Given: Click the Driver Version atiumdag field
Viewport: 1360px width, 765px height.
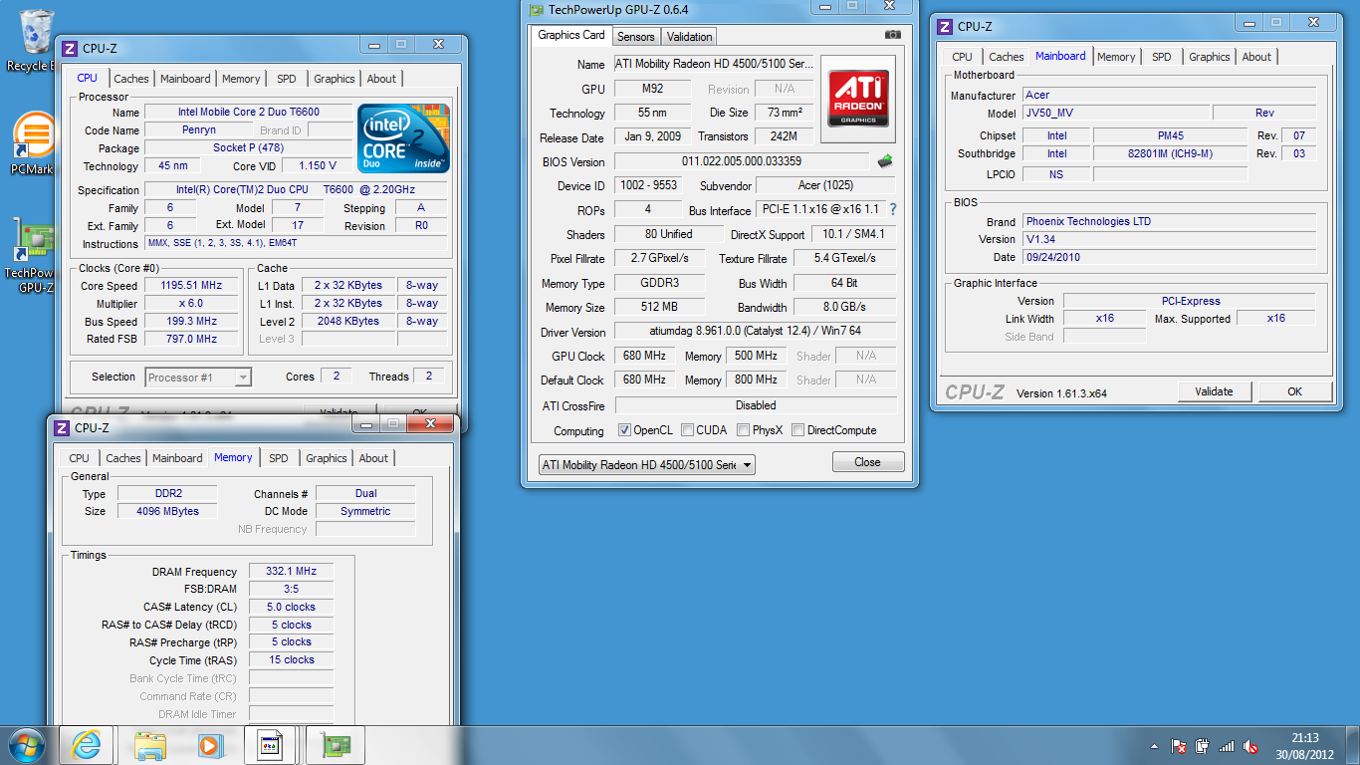Looking at the screenshot, I should (755, 331).
